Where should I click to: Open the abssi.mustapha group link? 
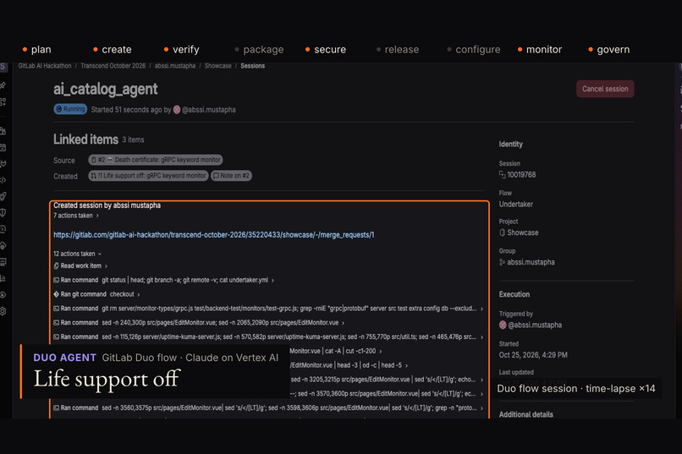[531, 262]
